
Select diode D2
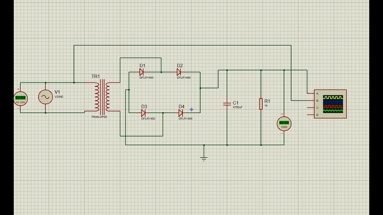point(179,72)
